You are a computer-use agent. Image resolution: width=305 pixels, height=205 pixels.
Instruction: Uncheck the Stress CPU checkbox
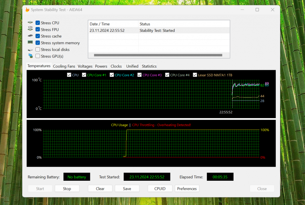tap(38, 23)
